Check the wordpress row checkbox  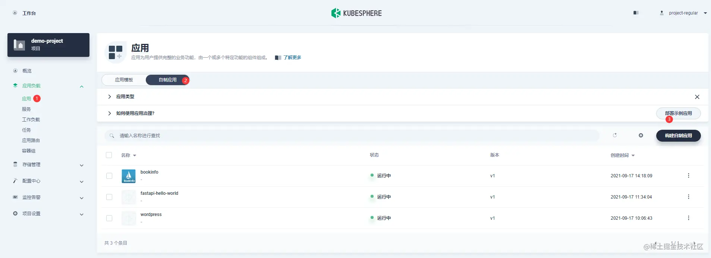point(109,218)
